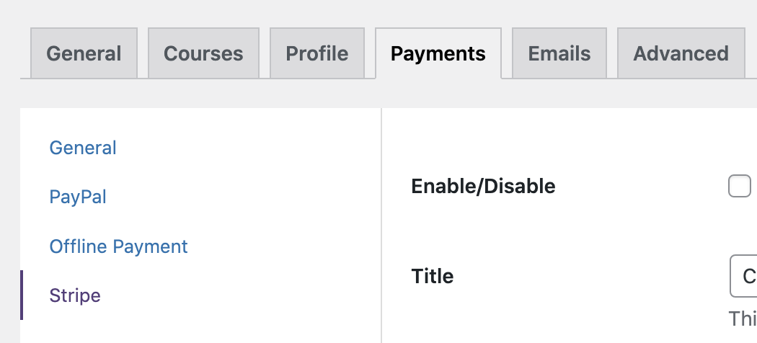This screenshot has width=757, height=343.
Task: Switch to the Courses tab
Action: 203,53
